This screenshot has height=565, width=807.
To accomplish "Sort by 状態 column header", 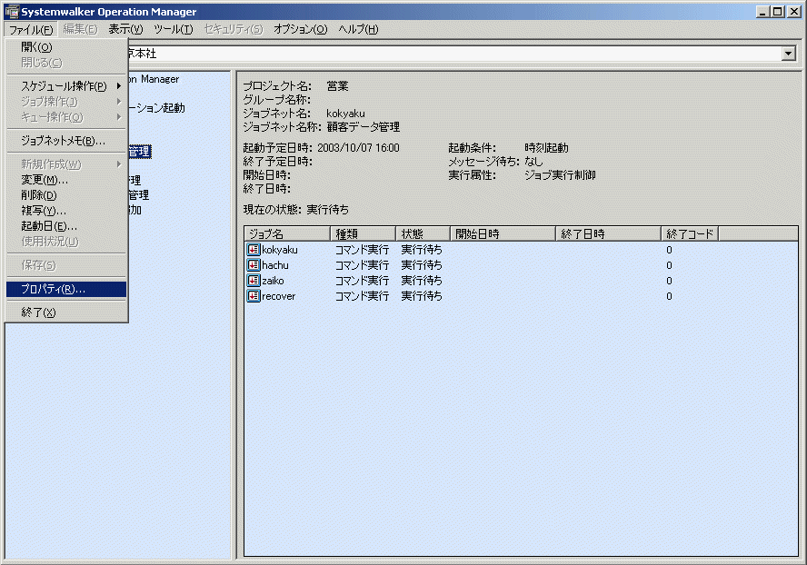I will click(x=423, y=234).
